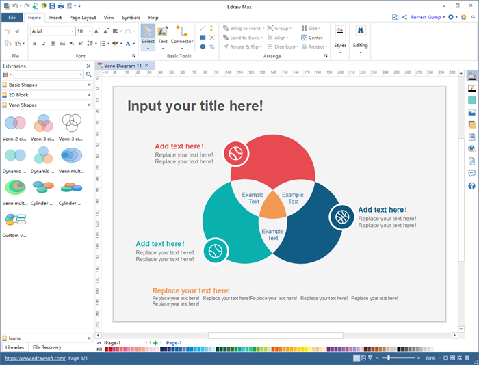Open the Arial font name dropdown
Viewport: 479px width, 365px height.
pos(72,31)
